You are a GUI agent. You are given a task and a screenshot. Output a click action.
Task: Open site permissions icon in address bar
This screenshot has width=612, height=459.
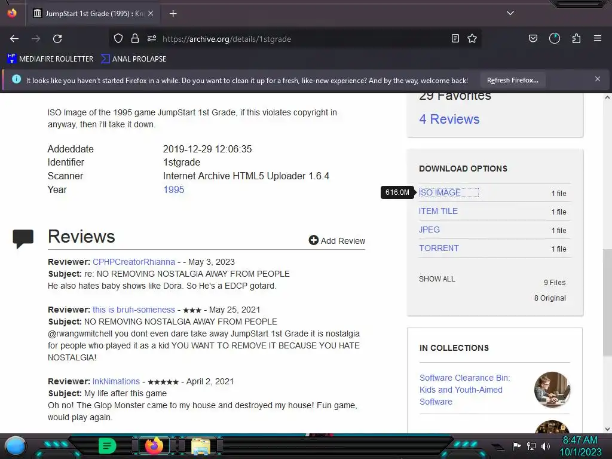click(152, 38)
